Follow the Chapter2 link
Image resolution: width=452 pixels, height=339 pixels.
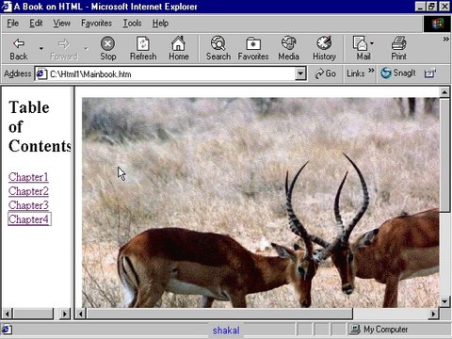point(28,191)
